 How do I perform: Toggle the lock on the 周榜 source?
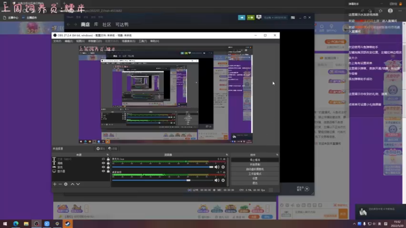tap(108, 163)
